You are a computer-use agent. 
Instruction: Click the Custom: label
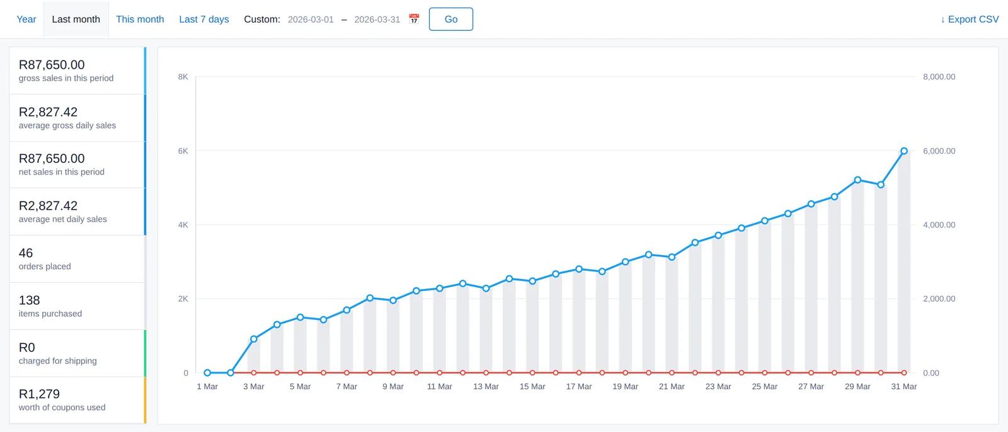point(262,20)
